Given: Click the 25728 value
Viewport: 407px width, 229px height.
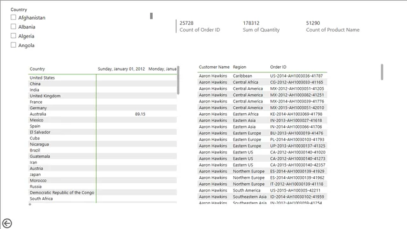Looking at the screenshot, I should pyautogui.click(x=186, y=23).
